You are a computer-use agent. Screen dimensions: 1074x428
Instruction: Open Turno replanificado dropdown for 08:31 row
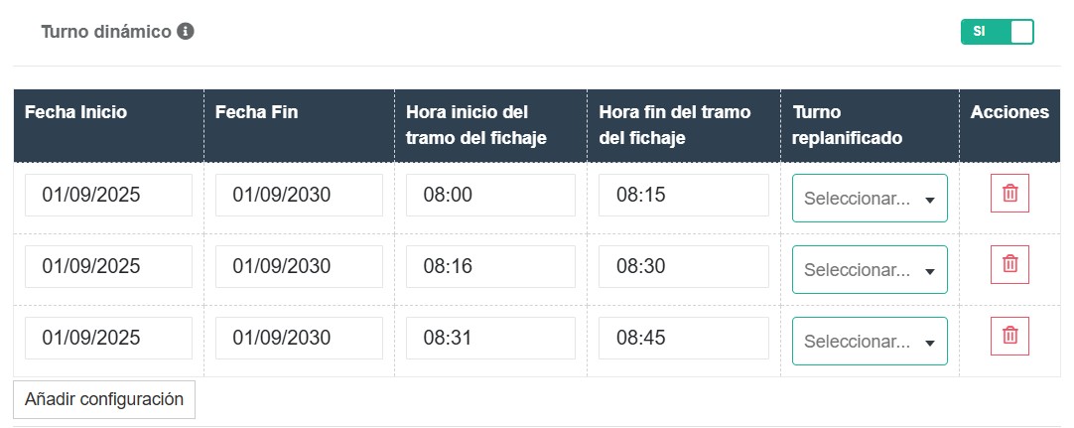(x=869, y=342)
